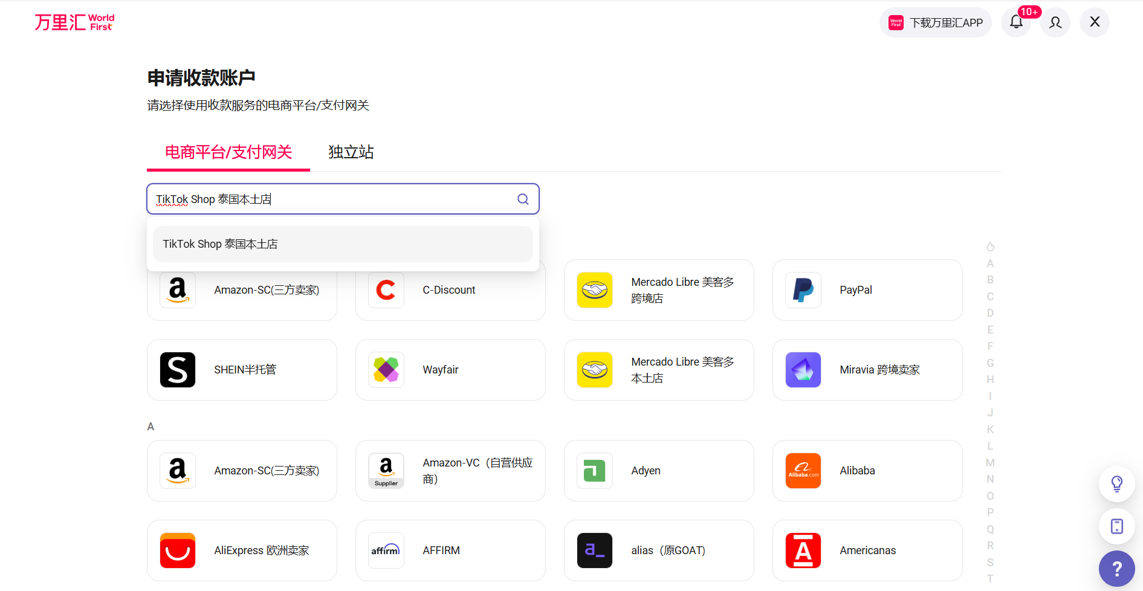
Task: Click the WorldFirst logo
Action: tap(74, 22)
